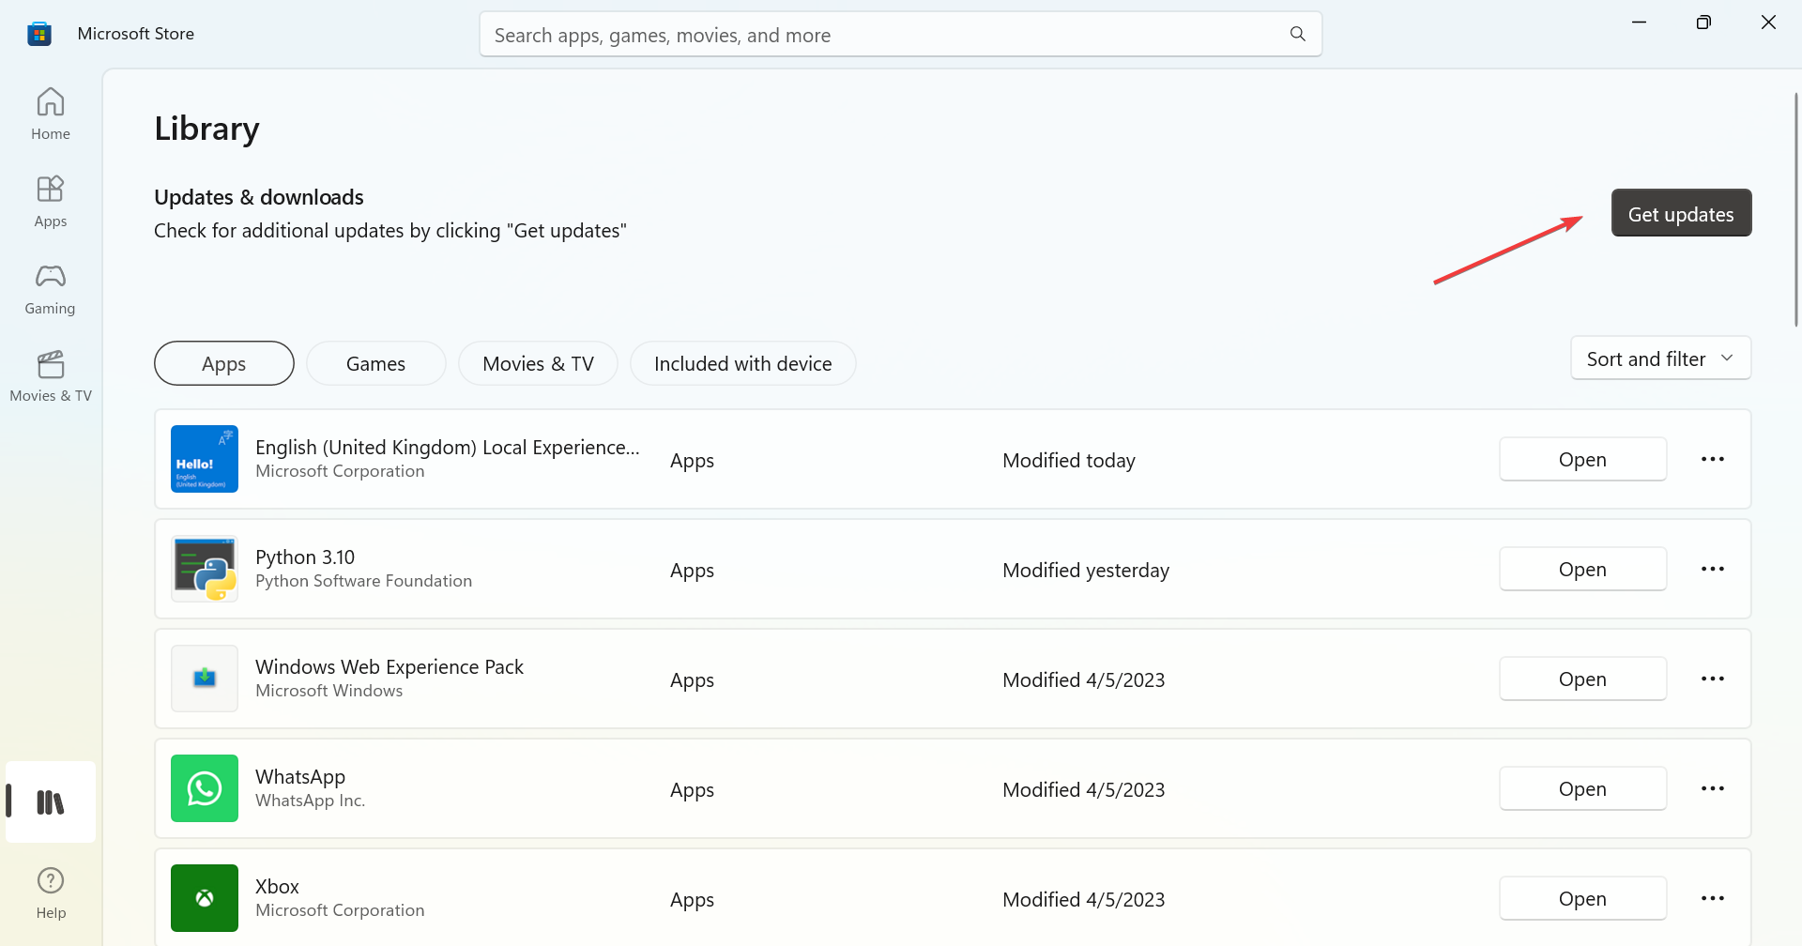The width and height of the screenshot is (1802, 946).
Task: Open English (United Kingdom) Local Experience
Action: coord(1583,459)
